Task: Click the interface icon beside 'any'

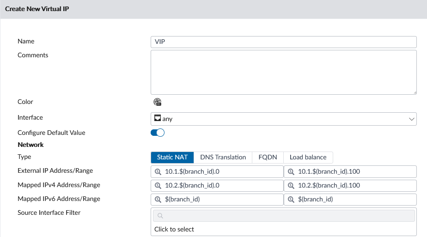Action: pos(157,118)
